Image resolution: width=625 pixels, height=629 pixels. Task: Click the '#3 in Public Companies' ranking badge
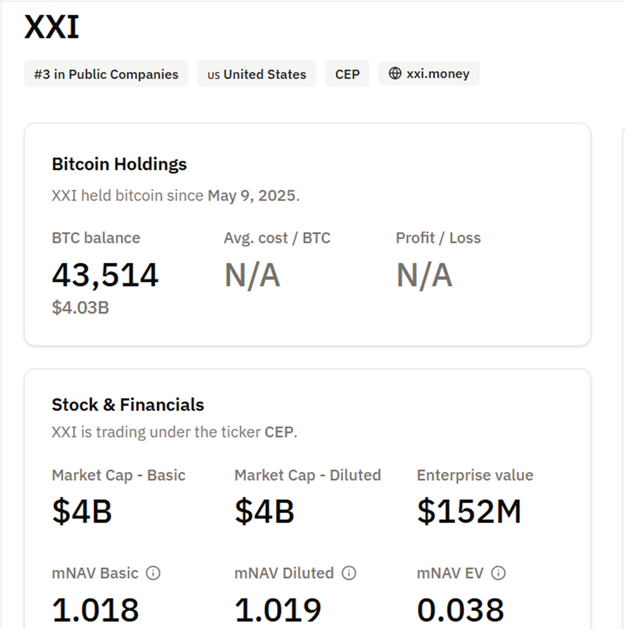106,74
